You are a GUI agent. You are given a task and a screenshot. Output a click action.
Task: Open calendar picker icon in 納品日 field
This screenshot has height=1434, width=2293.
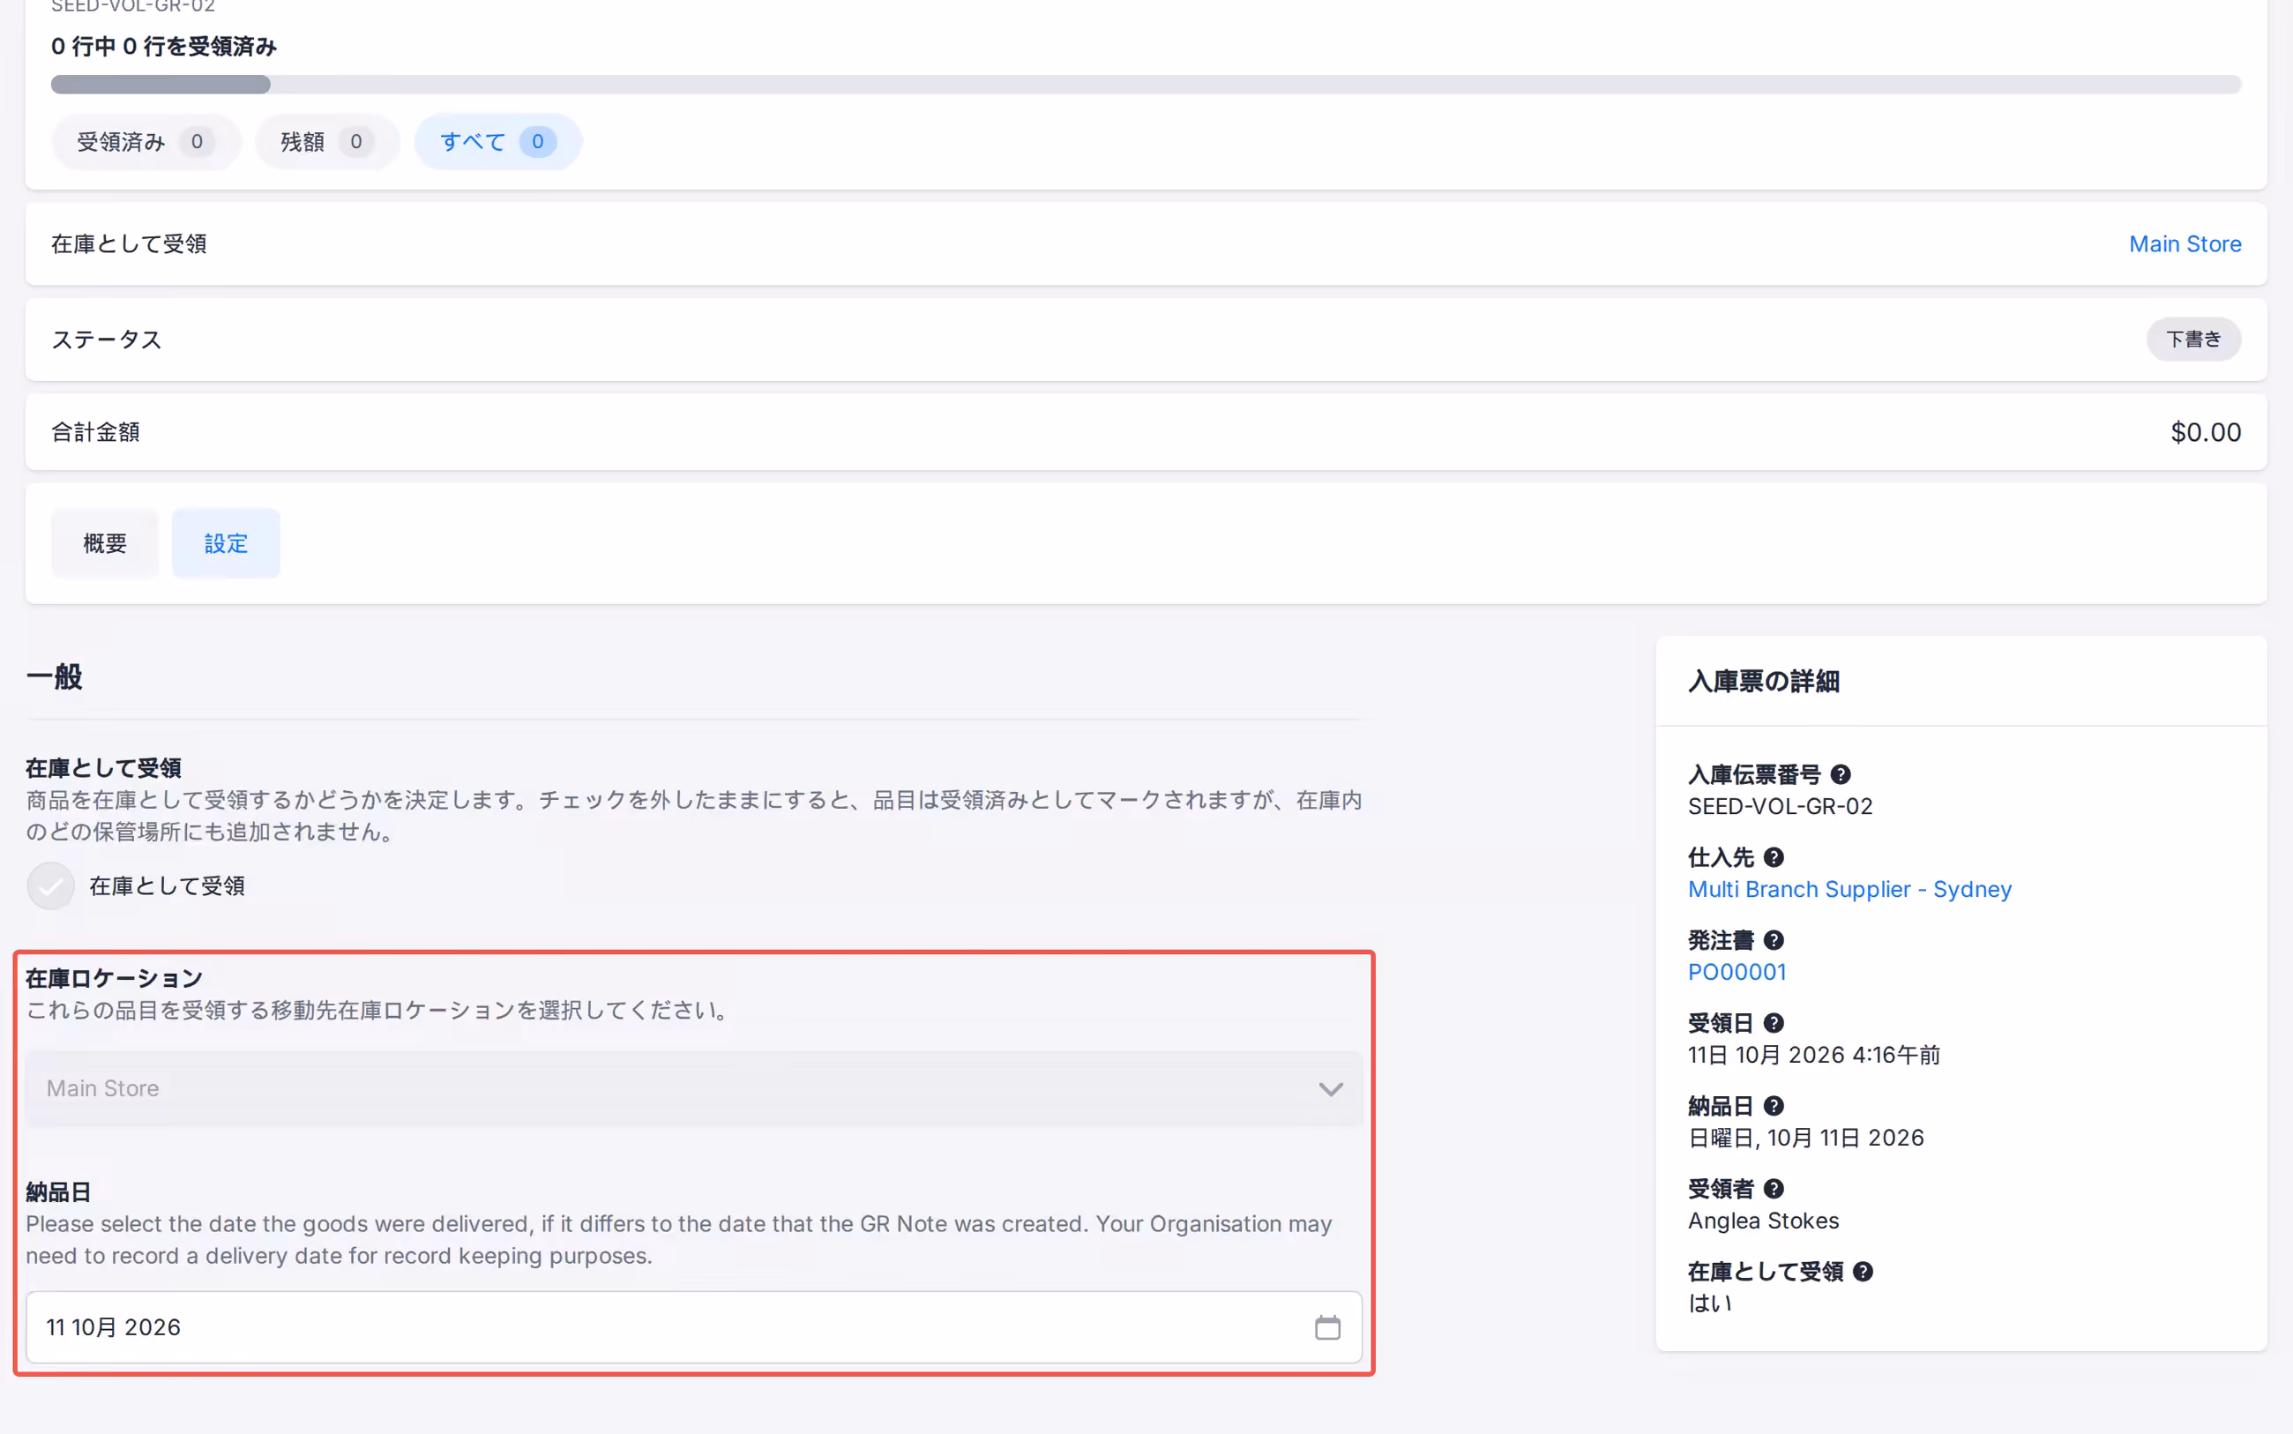1327,1326
